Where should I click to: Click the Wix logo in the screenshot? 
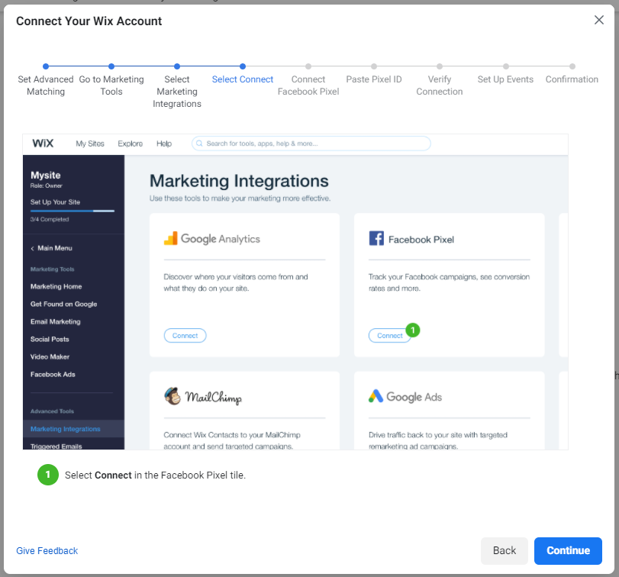(x=43, y=143)
